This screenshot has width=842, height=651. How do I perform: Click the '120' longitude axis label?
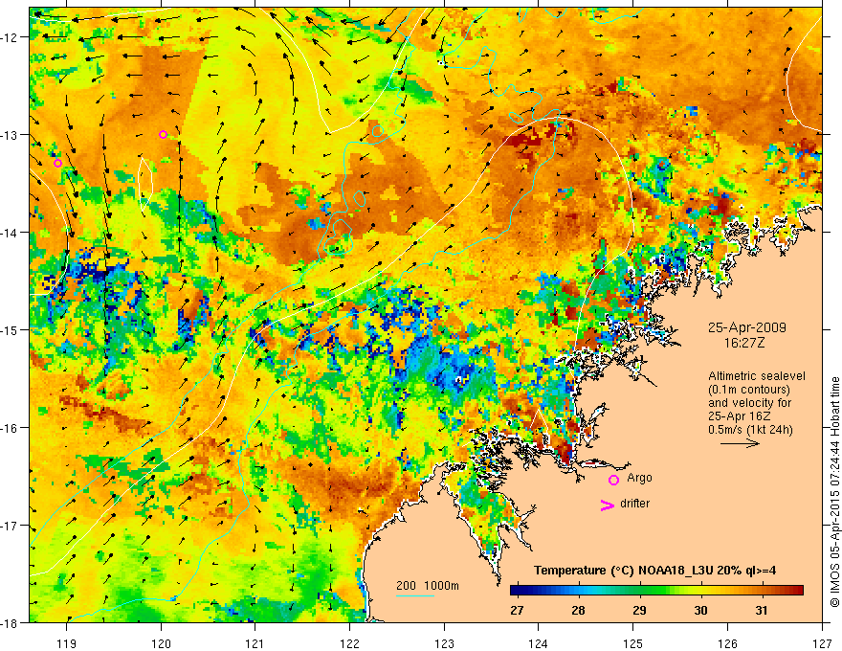click(161, 643)
